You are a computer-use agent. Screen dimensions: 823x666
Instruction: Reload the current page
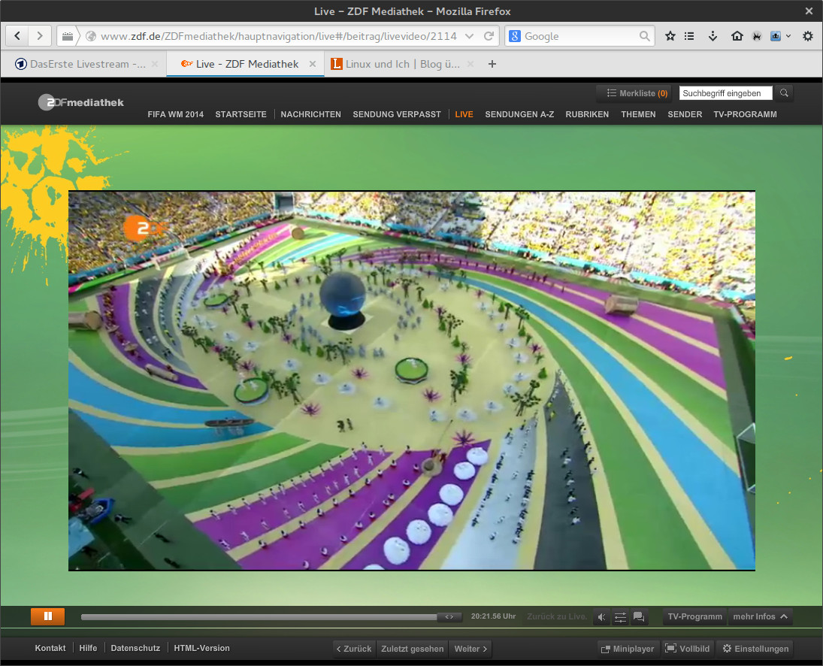tap(489, 36)
